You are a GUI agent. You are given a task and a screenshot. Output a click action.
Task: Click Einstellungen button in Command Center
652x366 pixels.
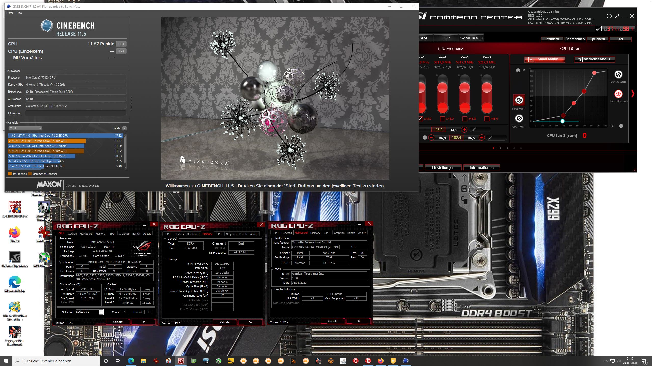point(443,167)
